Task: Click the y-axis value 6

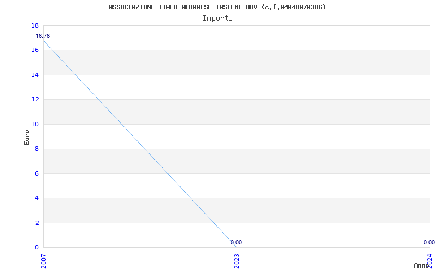Action: [37, 173]
